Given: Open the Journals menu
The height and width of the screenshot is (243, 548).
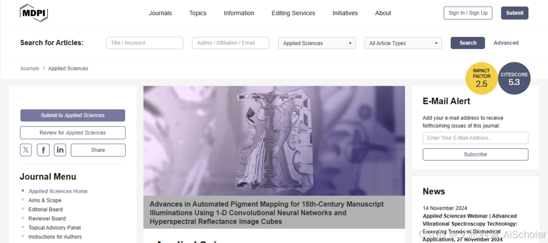Looking at the screenshot, I should [160, 13].
